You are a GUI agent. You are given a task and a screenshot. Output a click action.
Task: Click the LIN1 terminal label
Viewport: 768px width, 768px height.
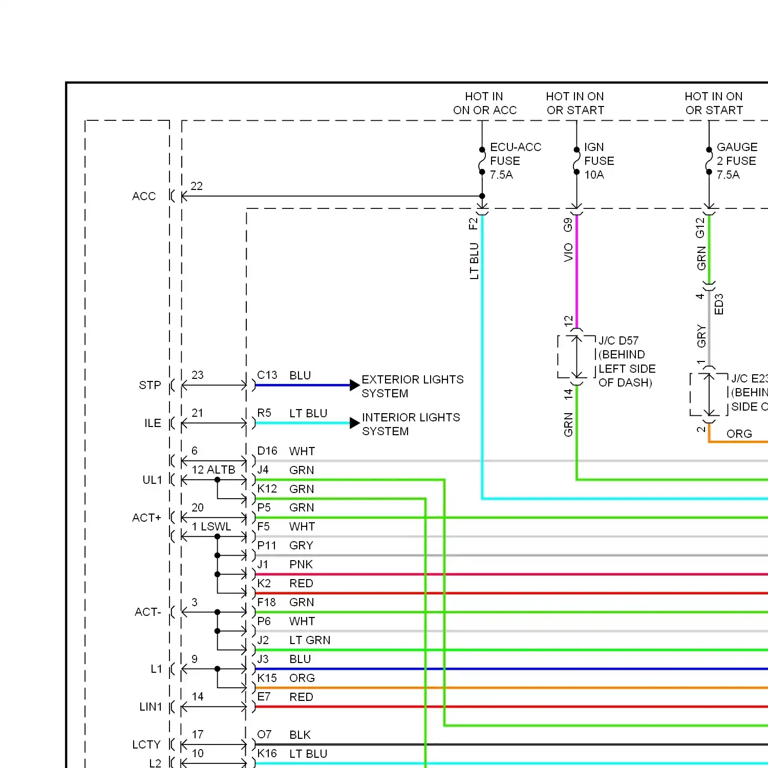coord(151,707)
